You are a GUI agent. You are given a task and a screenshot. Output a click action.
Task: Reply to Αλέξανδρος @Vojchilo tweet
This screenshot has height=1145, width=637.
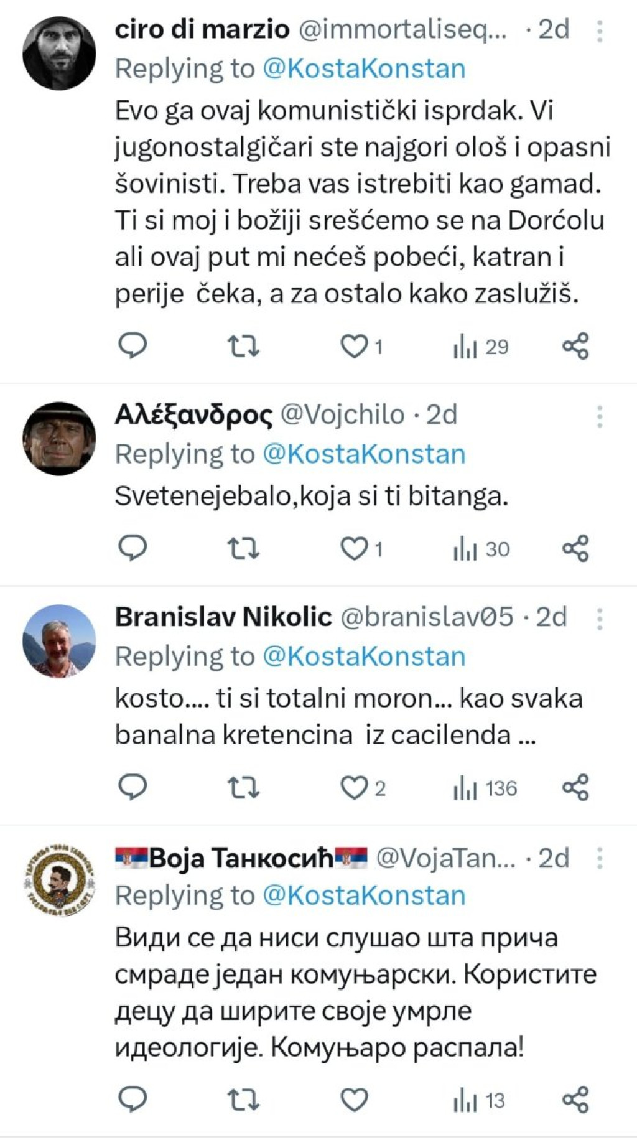(x=132, y=548)
